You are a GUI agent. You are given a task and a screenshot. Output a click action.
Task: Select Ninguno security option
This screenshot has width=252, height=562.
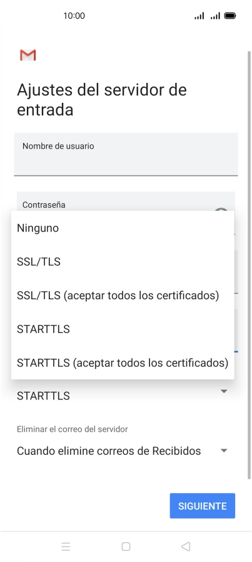(x=123, y=228)
